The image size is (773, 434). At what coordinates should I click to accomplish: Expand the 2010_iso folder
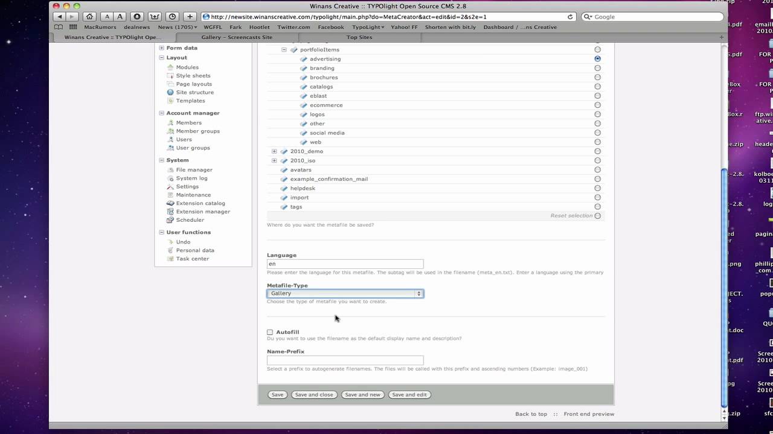point(274,160)
